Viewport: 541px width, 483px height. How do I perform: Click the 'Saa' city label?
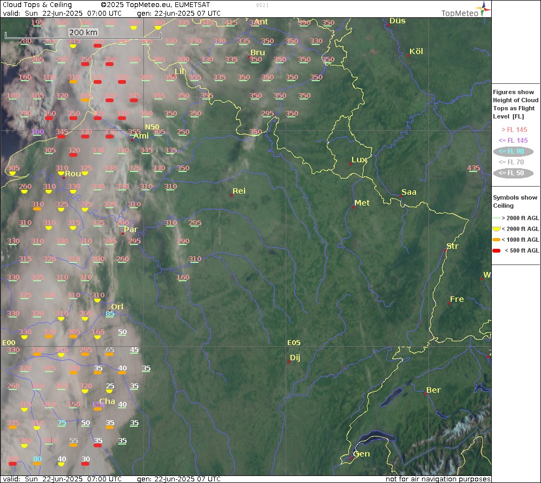[409, 192]
